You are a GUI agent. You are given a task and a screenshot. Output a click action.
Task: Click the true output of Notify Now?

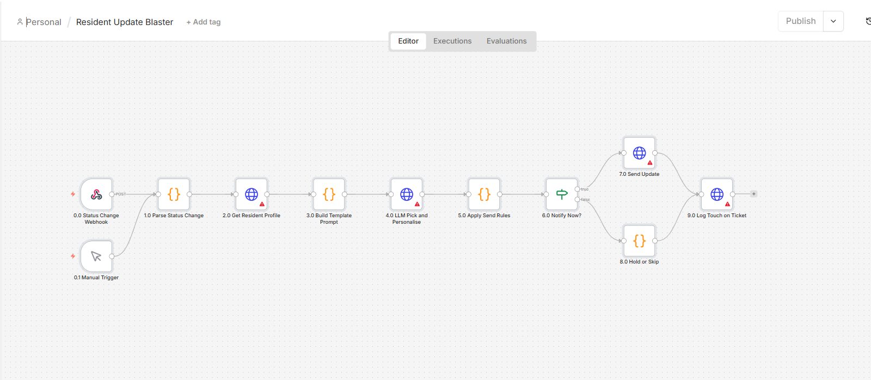(577, 189)
